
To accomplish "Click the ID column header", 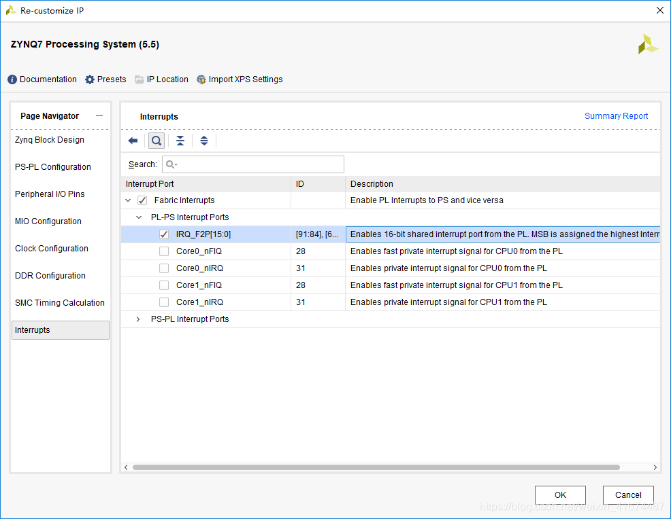I will pyautogui.click(x=318, y=184).
